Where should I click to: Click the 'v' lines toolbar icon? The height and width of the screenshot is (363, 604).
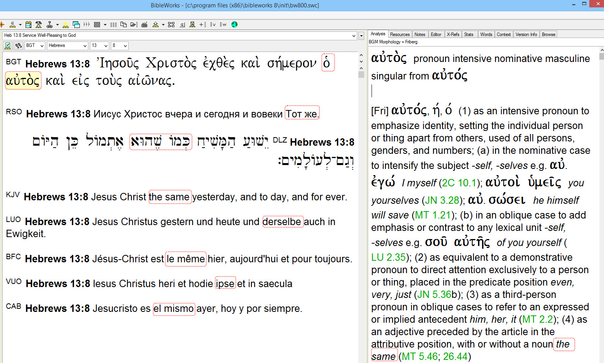pyautogui.click(x=213, y=25)
